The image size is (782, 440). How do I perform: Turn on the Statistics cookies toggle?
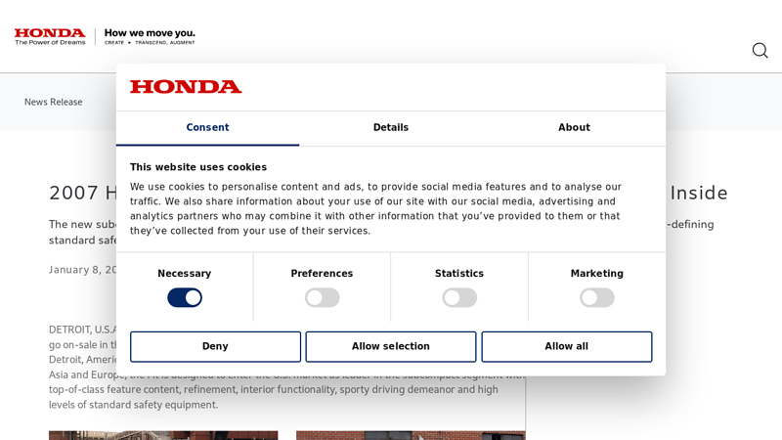coord(459,297)
